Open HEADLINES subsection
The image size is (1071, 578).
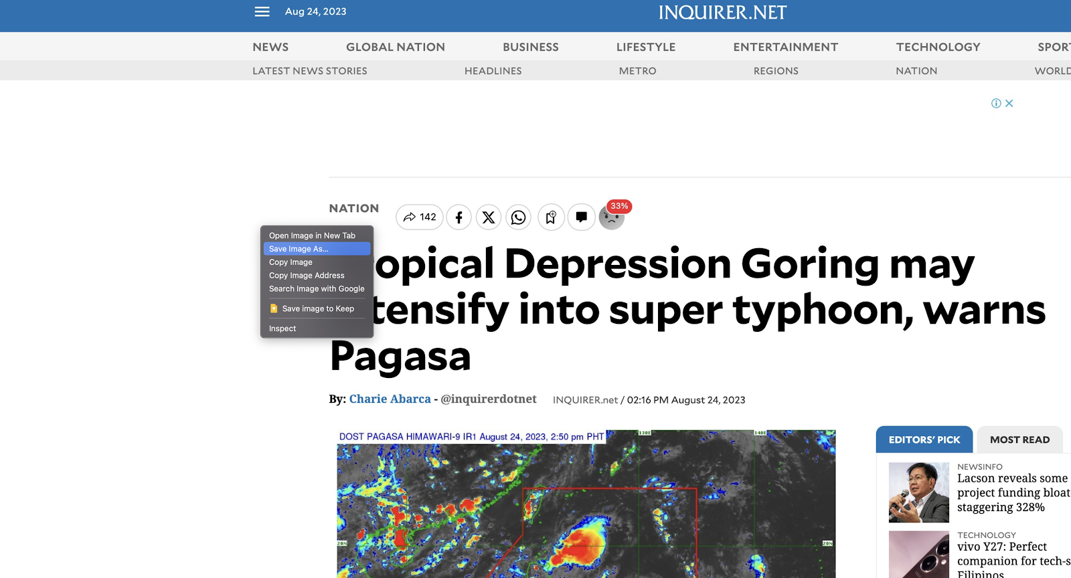[493, 71]
